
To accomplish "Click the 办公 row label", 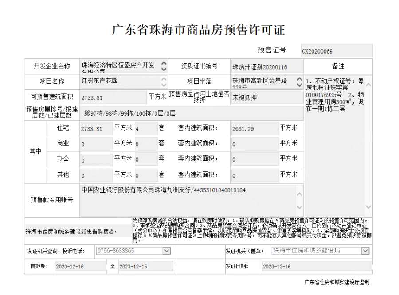I will click(x=63, y=159).
